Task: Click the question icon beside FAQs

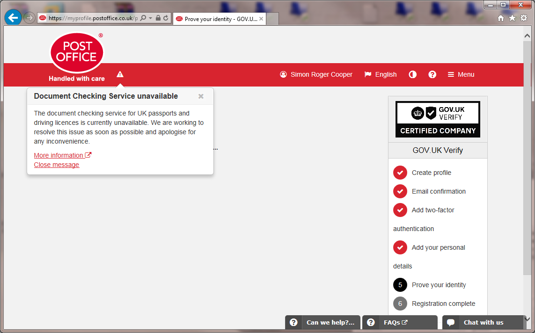Action: pos(371,322)
